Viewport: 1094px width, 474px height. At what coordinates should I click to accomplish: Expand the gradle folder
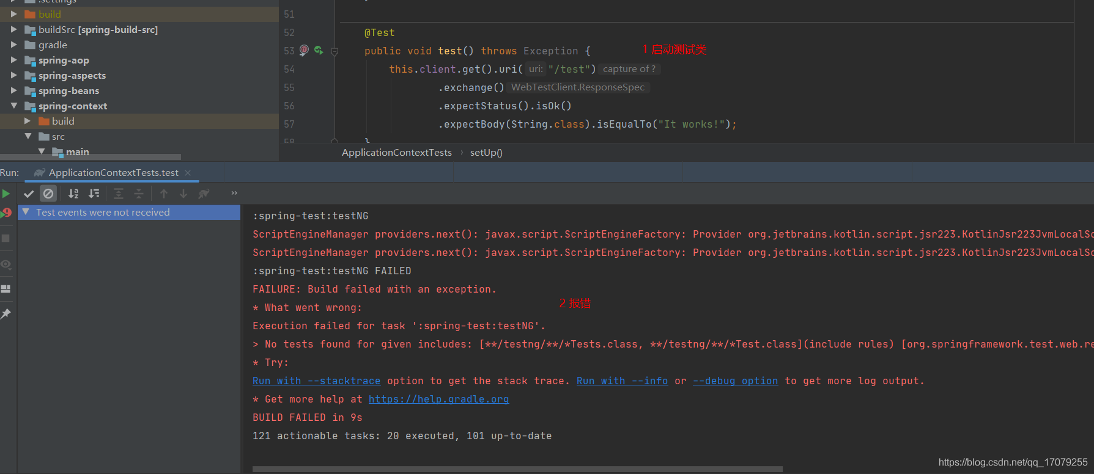[13, 45]
